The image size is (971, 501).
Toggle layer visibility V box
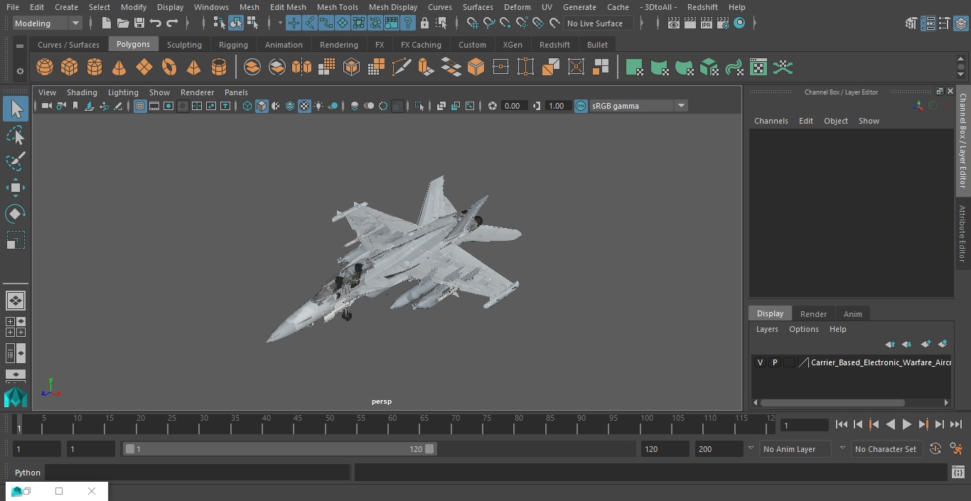click(760, 362)
